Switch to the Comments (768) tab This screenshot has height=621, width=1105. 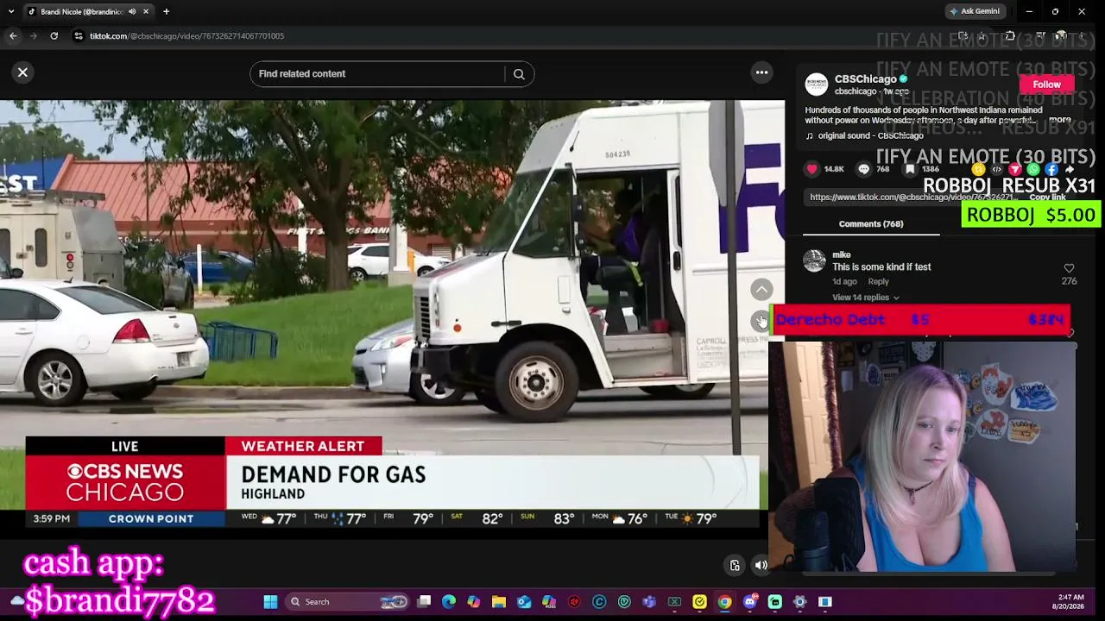tap(871, 224)
